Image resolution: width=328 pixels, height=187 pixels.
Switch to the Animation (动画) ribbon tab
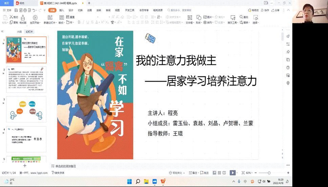pos(89,10)
